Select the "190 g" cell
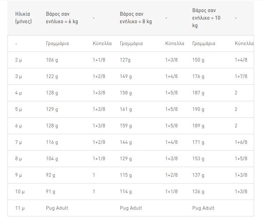 [x=198, y=109]
